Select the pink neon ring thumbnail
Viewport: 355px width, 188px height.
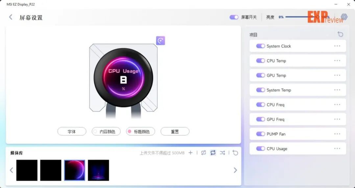click(x=75, y=170)
